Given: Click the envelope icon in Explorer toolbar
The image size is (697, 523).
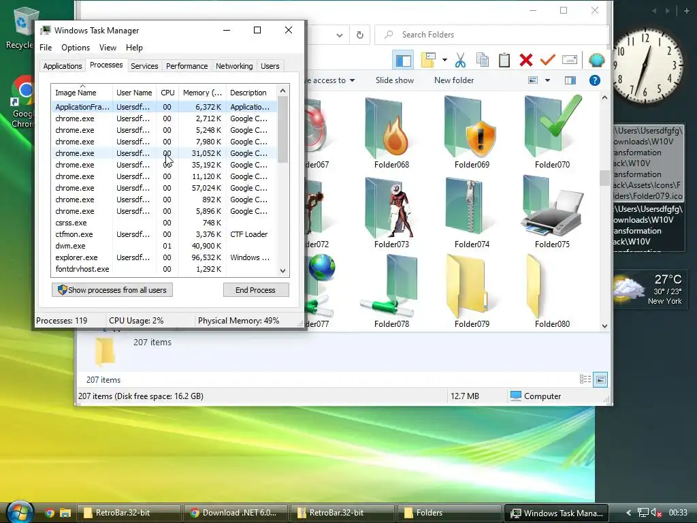Looking at the screenshot, I should click(x=570, y=60).
